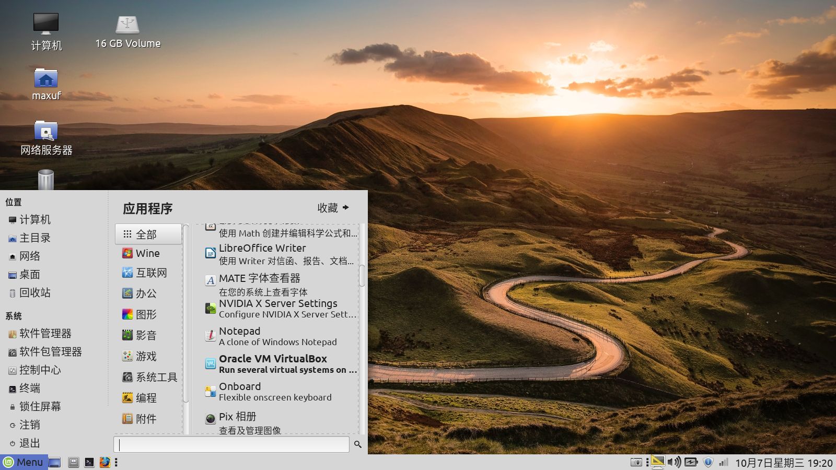Click 锁住屏幕 to lock the screen
The image size is (836, 470).
click(38, 406)
